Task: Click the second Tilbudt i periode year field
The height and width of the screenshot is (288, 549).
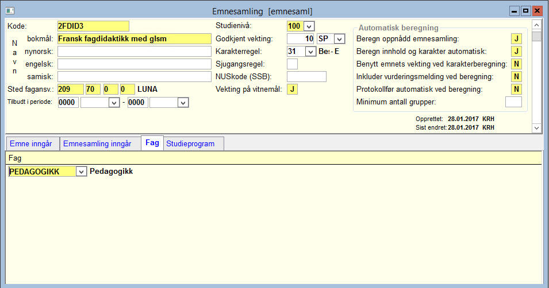Action: click(137, 103)
